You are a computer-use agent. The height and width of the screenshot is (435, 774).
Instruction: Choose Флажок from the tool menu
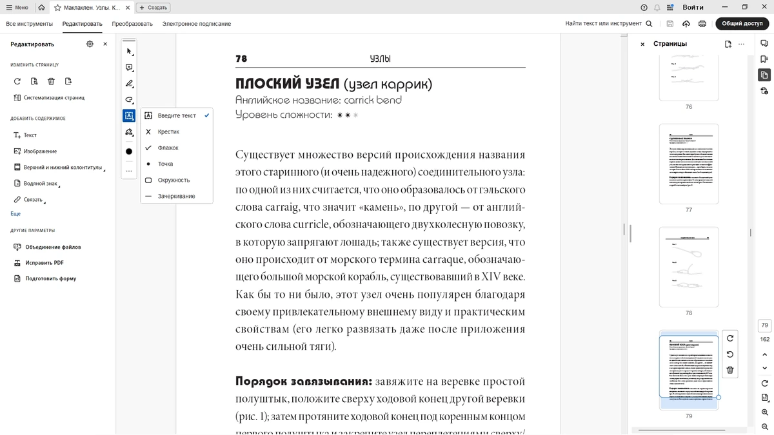coord(177,148)
